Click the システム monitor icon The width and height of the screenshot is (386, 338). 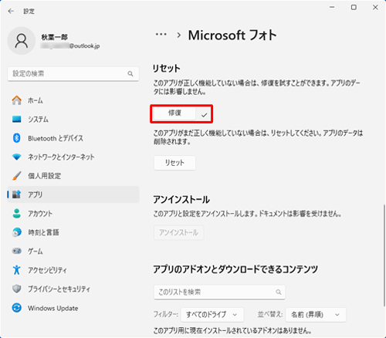pyautogui.click(x=17, y=120)
